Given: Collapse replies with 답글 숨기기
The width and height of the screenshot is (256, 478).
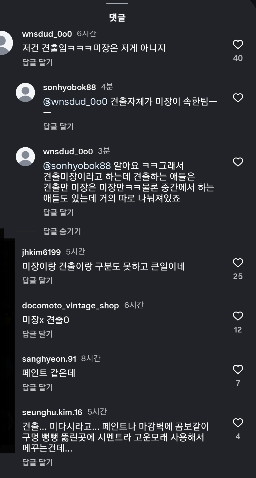Looking at the screenshot, I should (62, 231).
